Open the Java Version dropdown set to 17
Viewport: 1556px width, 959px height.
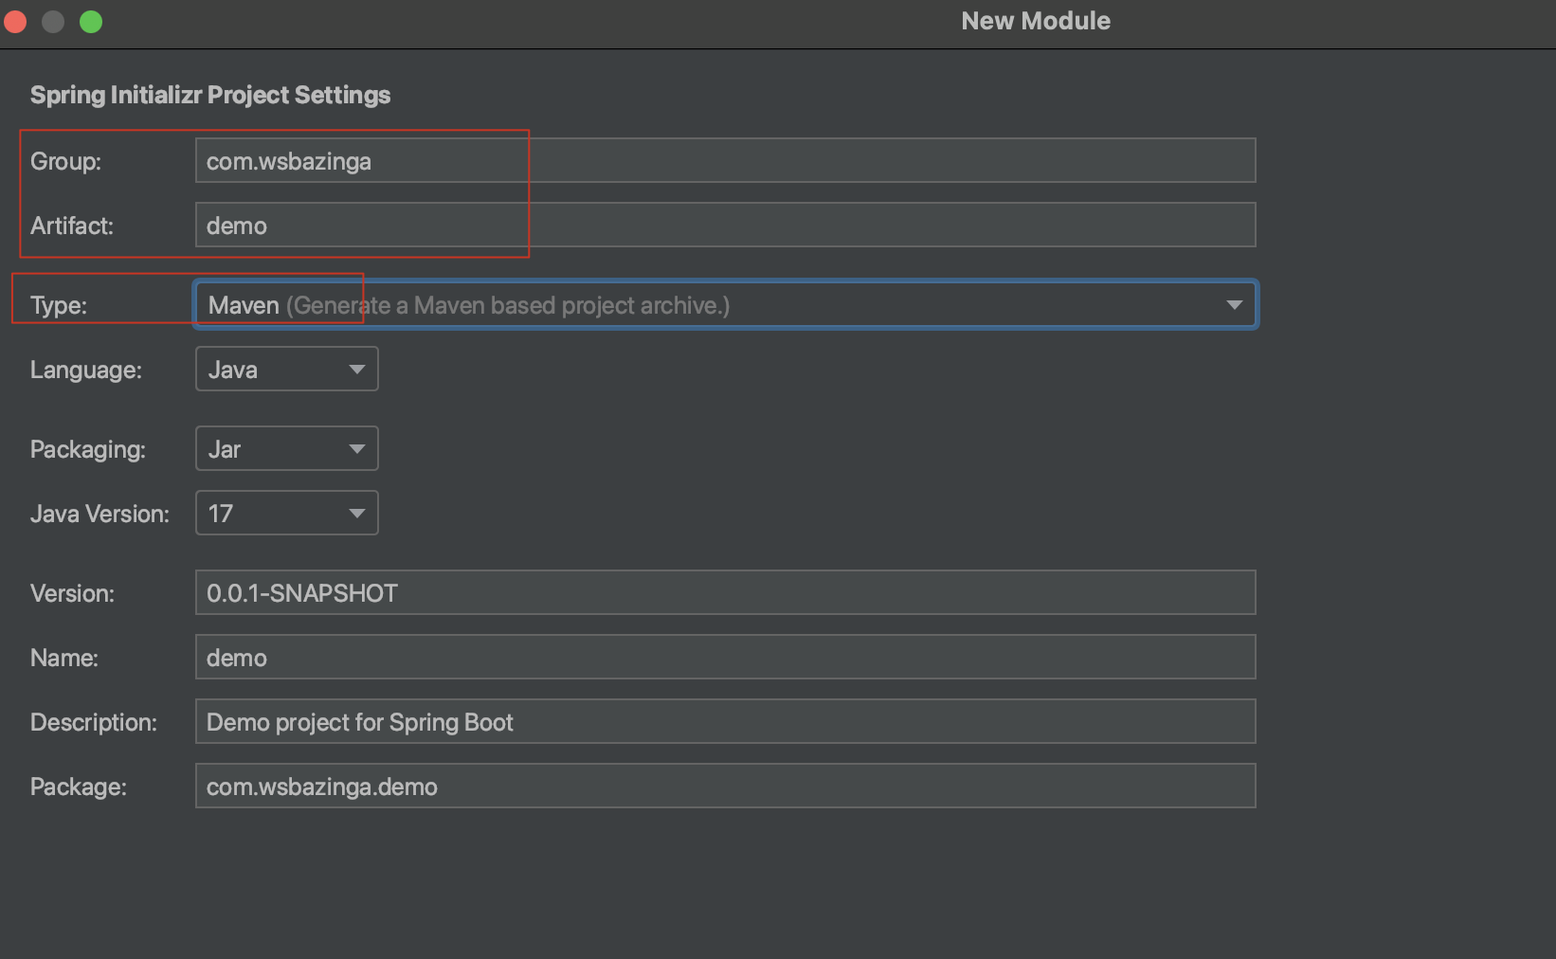click(x=286, y=513)
